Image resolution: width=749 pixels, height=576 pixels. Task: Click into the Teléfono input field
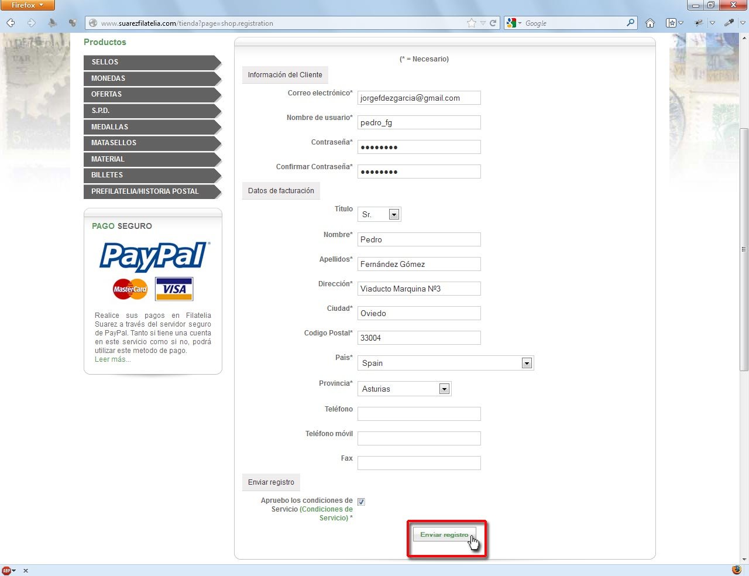point(419,414)
